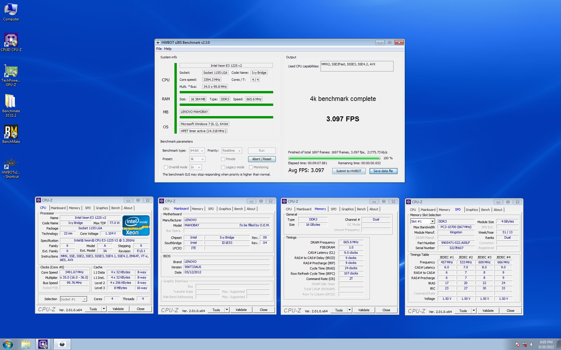Switch to Graphics tab in the Memory CPU-Z window
The image size is (561, 350).
(x=347, y=209)
